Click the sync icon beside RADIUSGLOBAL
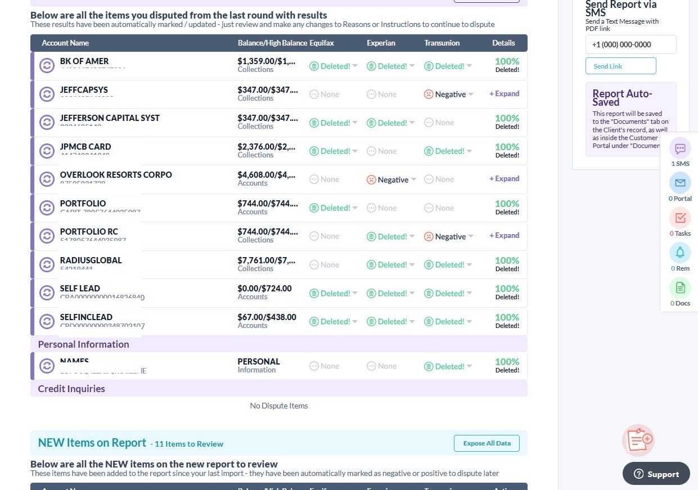Screen dimensions: 698x490 coord(47,264)
